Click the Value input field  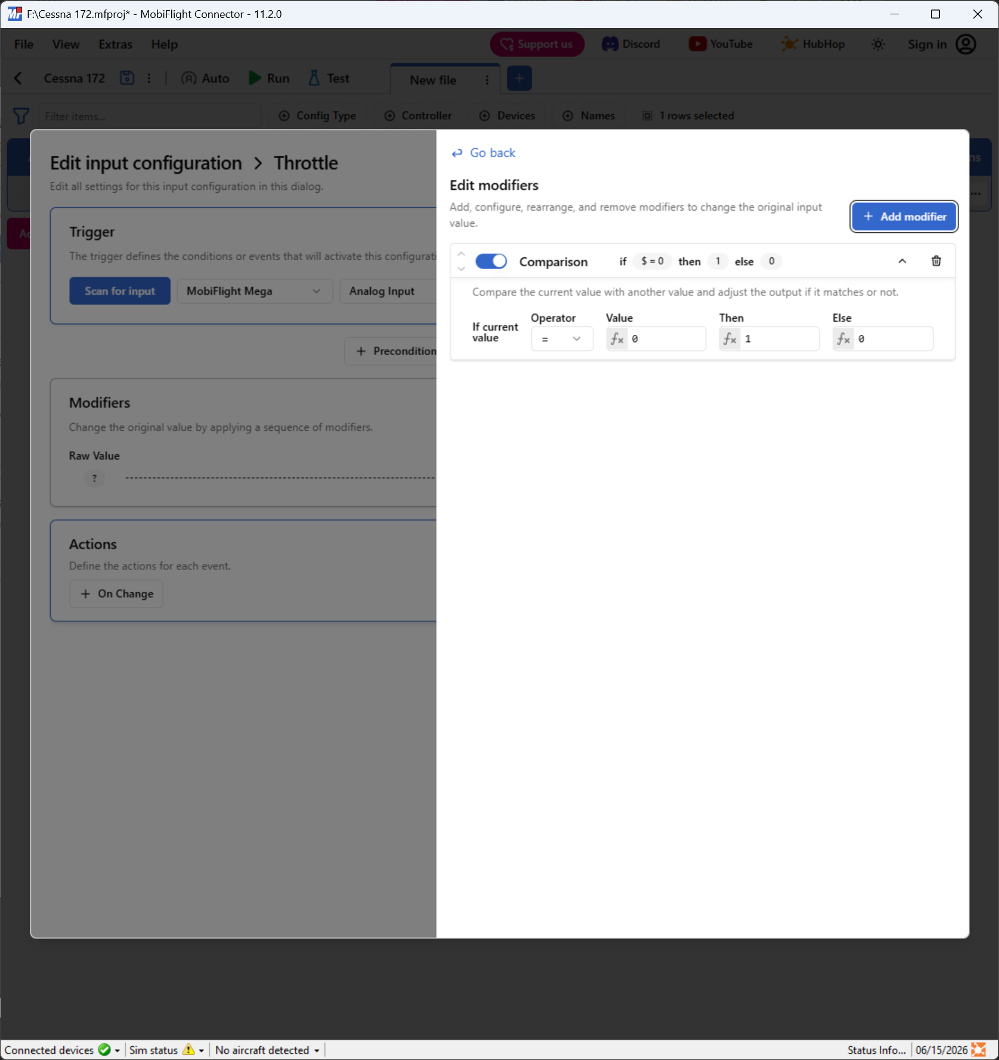tap(656, 339)
